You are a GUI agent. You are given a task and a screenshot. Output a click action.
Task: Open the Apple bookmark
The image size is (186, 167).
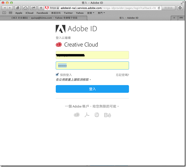[18, 13]
